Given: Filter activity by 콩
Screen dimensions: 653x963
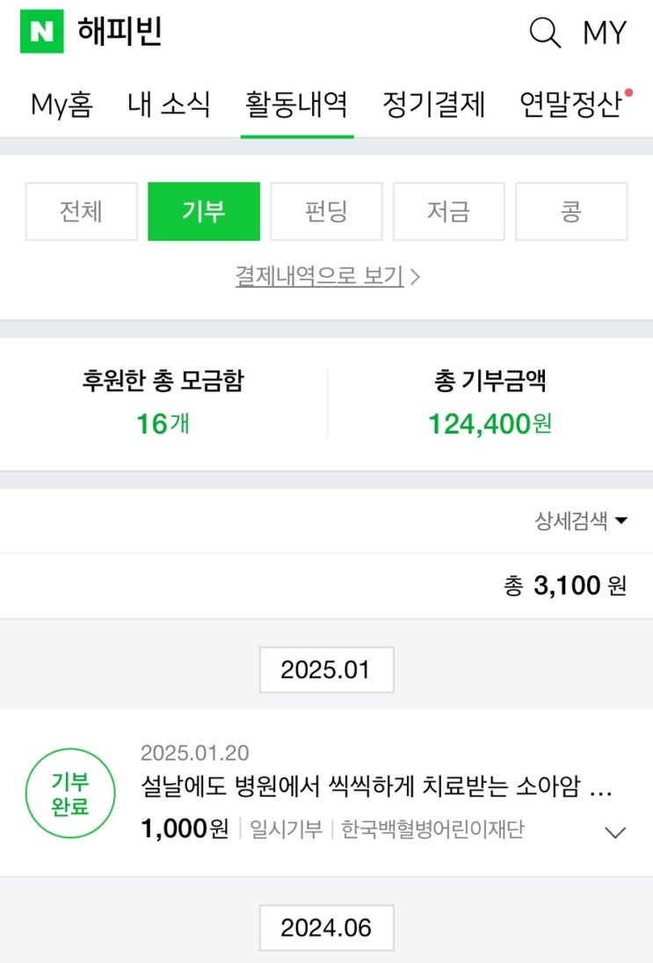Looking at the screenshot, I should pos(571,211).
